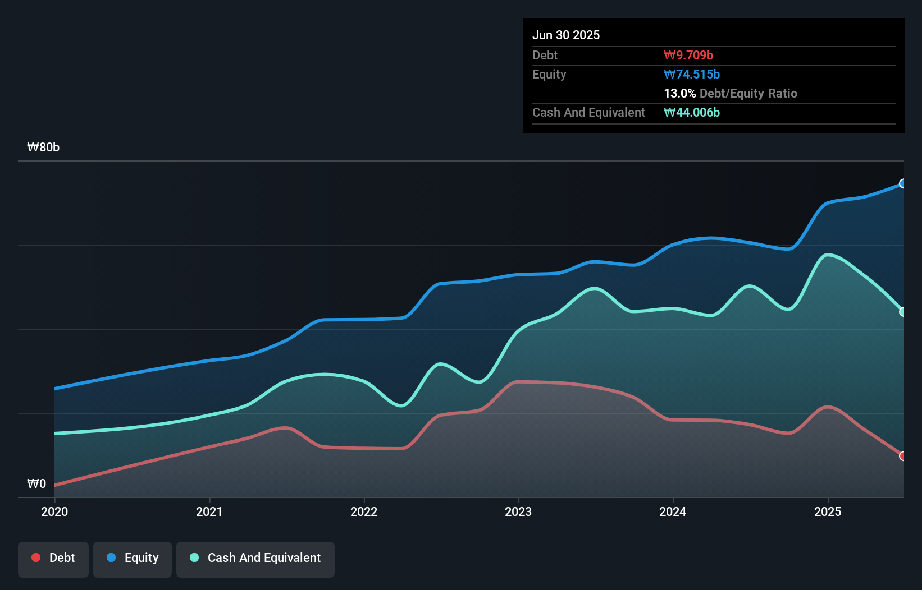The height and width of the screenshot is (590, 922).
Task: Select the Debt endpoint marker on the chart
Action: [x=902, y=457]
